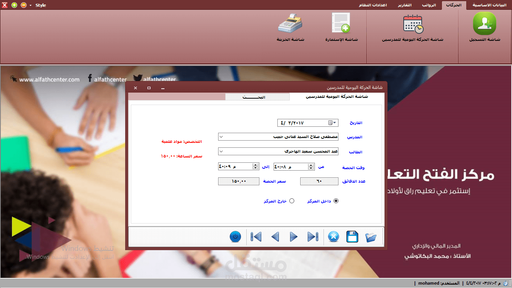This screenshot has width=512, height=288.
Task: Expand the المدرس teacher dropdown list
Action: 220,136
